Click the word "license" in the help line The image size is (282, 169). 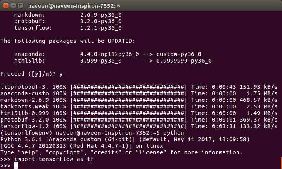click(151, 153)
